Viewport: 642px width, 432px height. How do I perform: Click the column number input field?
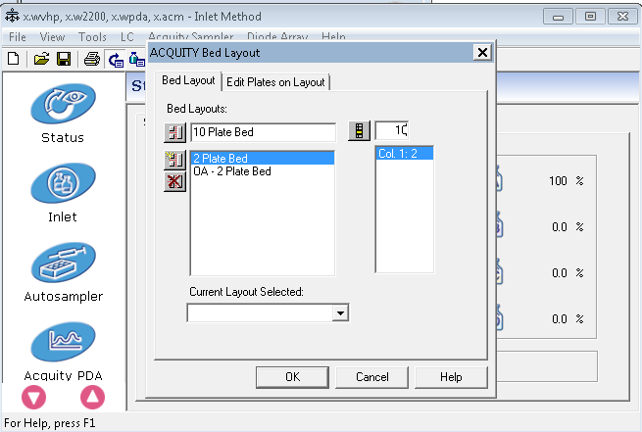coord(392,130)
